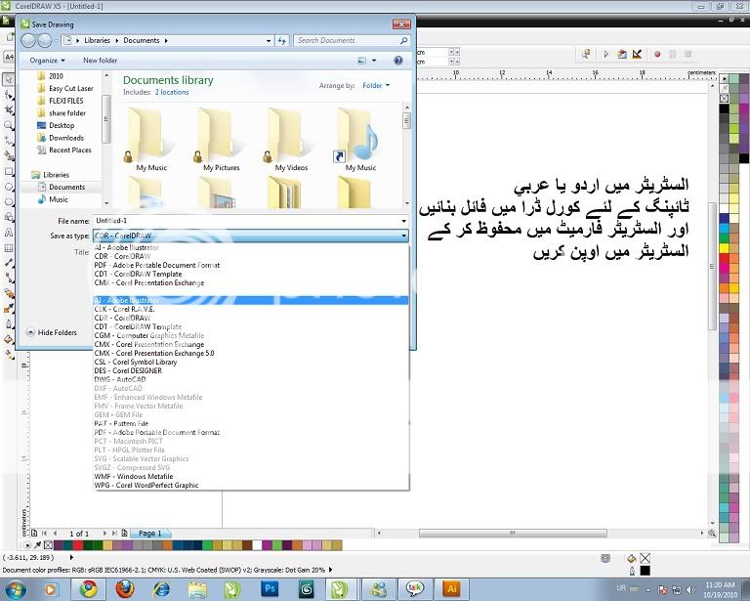The width and height of the screenshot is (750, 601).
Task: Open Firefox from the taskbar
Action: 124,587
